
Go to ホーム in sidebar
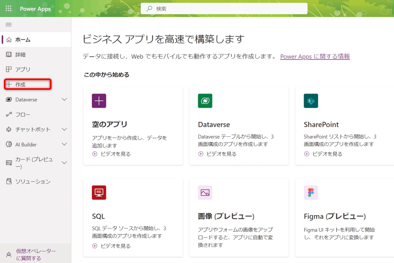[x=35, y=40]
